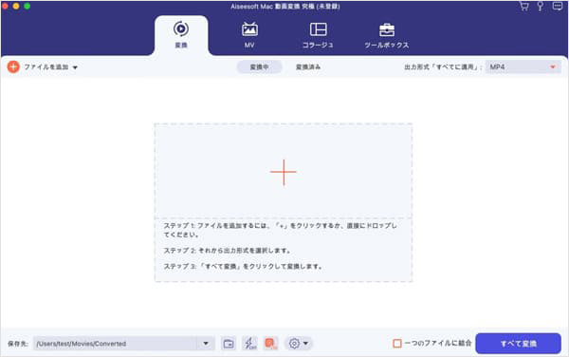
Task: Expand the save destination path dropdown
Action: [x=206, y=344]
